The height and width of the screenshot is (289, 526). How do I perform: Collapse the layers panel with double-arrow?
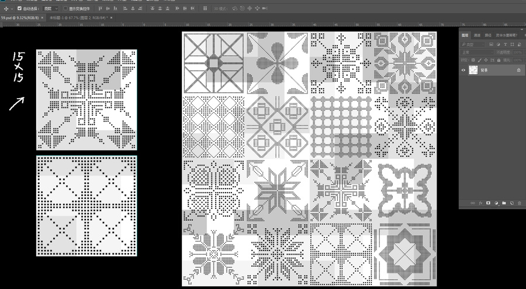click(523, 30)
